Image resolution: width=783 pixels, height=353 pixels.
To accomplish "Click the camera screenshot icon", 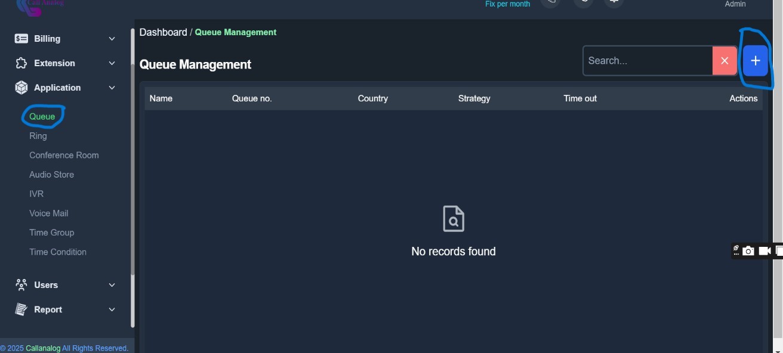I will (748, 251).
